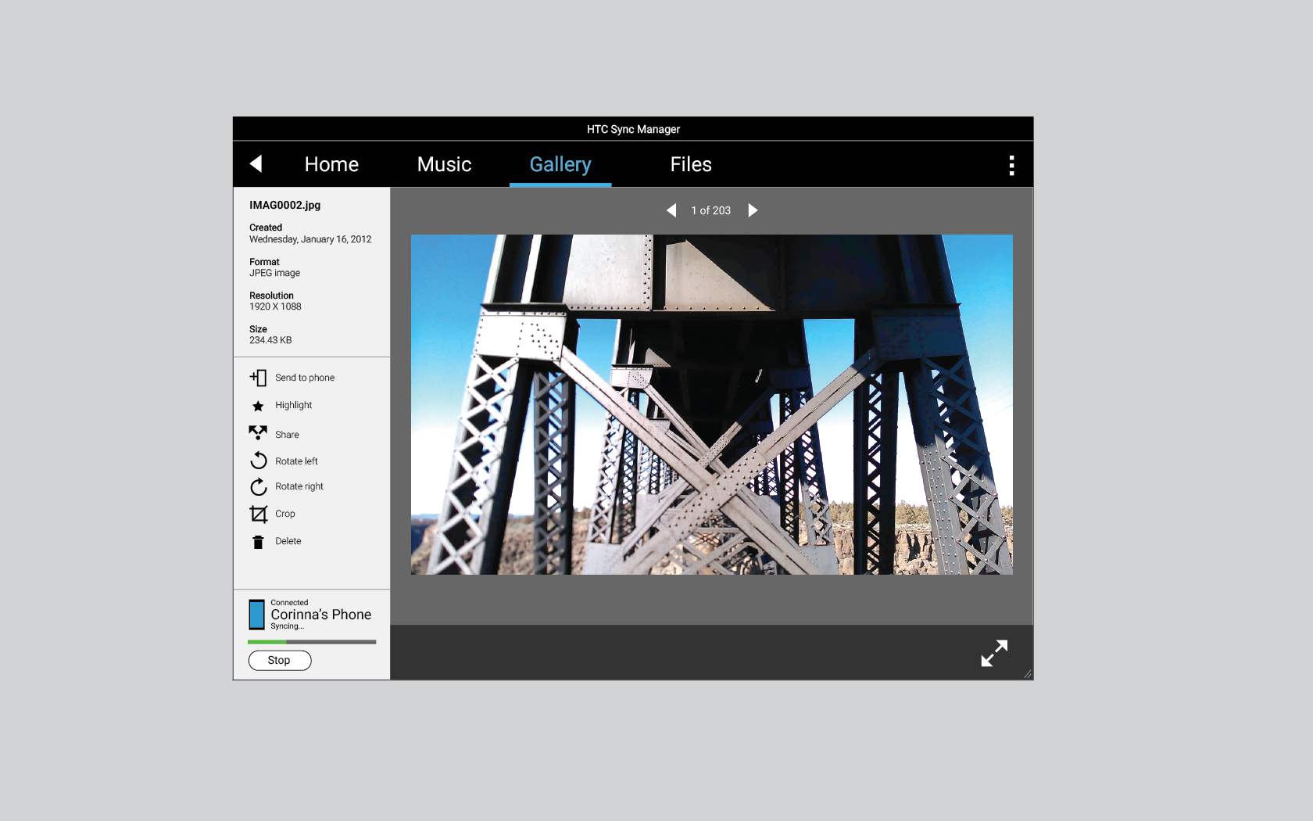
Task: Switch to the Home tab
Action: coord(331,164)
